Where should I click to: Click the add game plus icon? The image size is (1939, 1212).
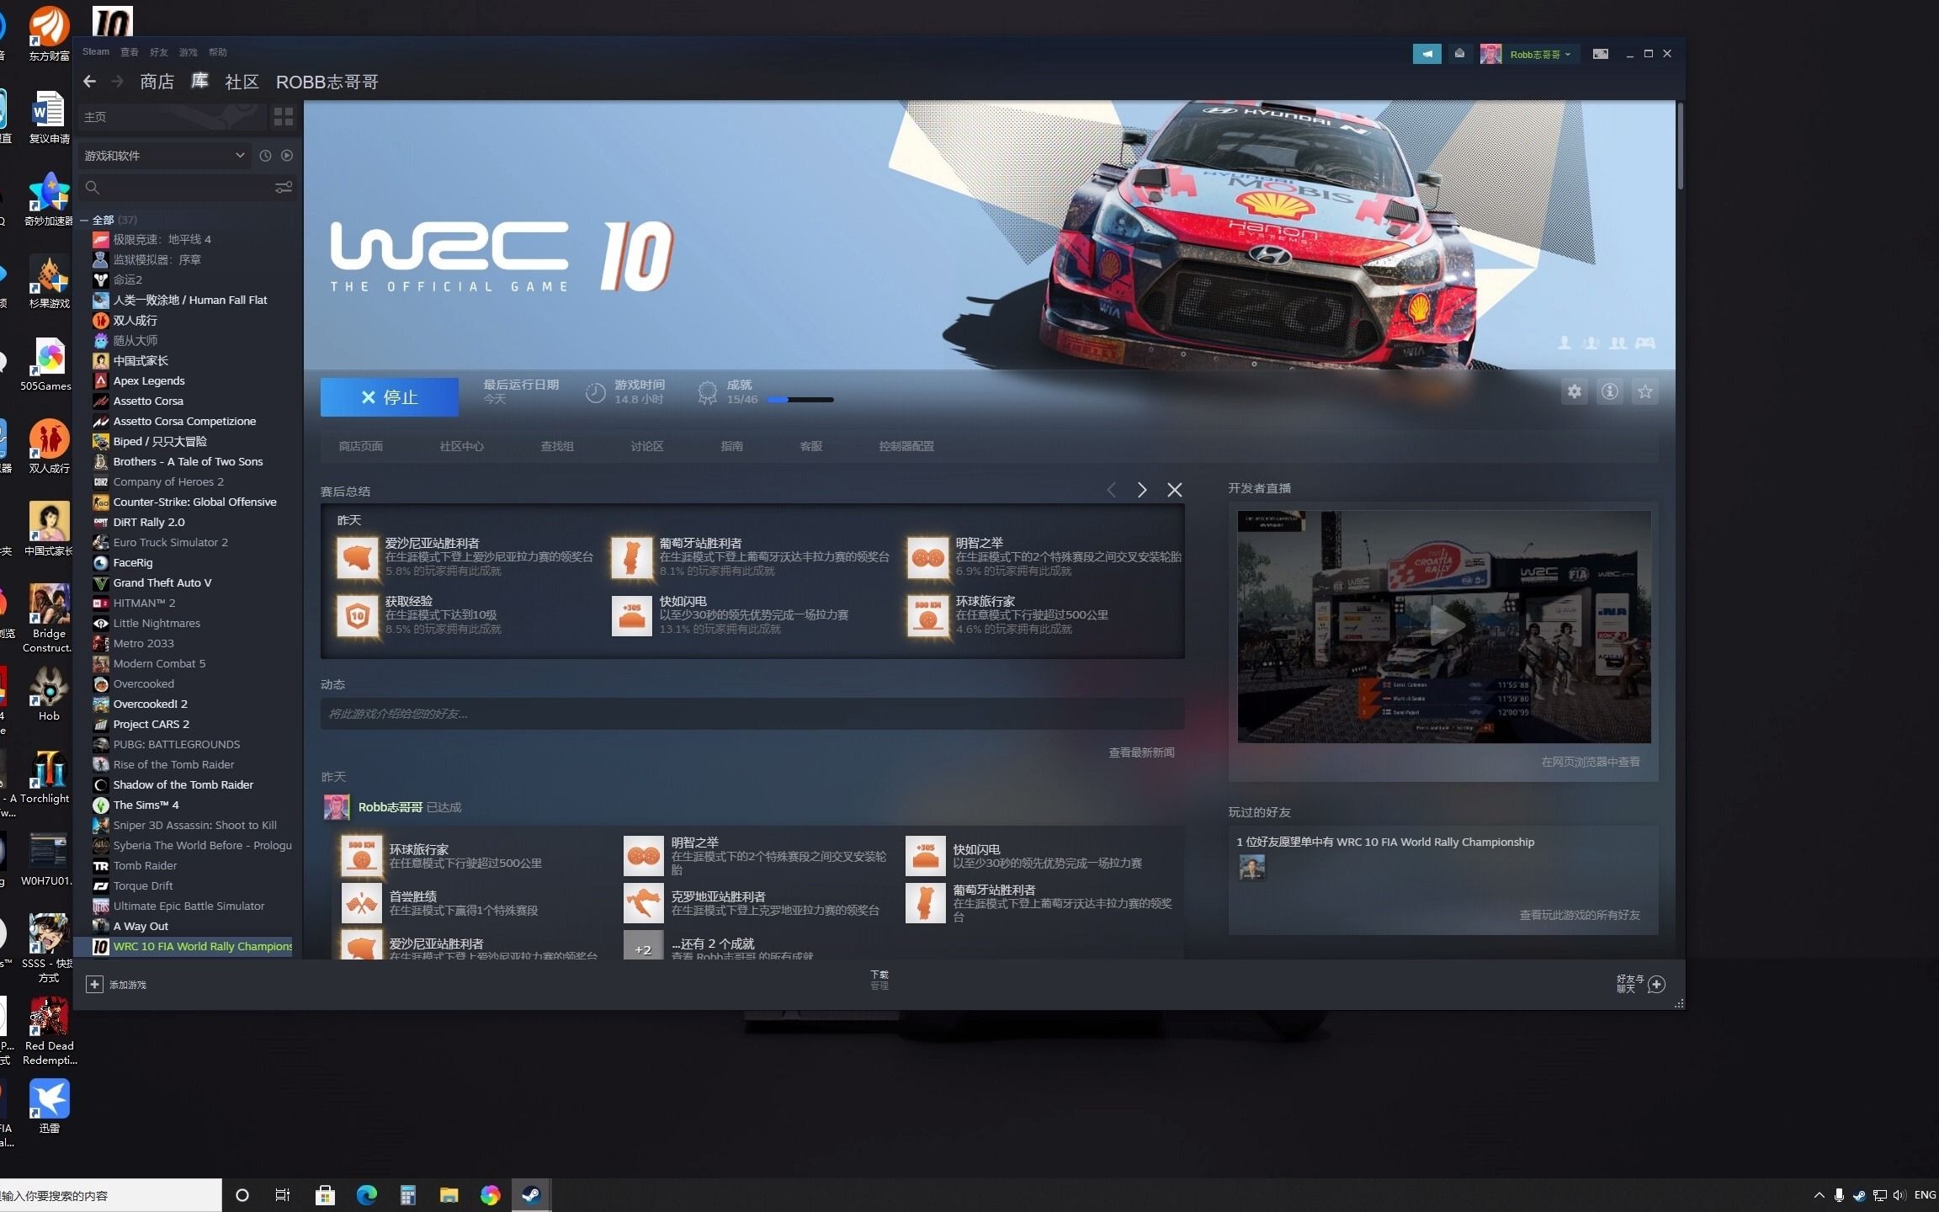(x=94, y=984)
